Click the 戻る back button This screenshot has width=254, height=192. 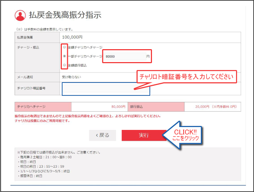coord(102,135)
